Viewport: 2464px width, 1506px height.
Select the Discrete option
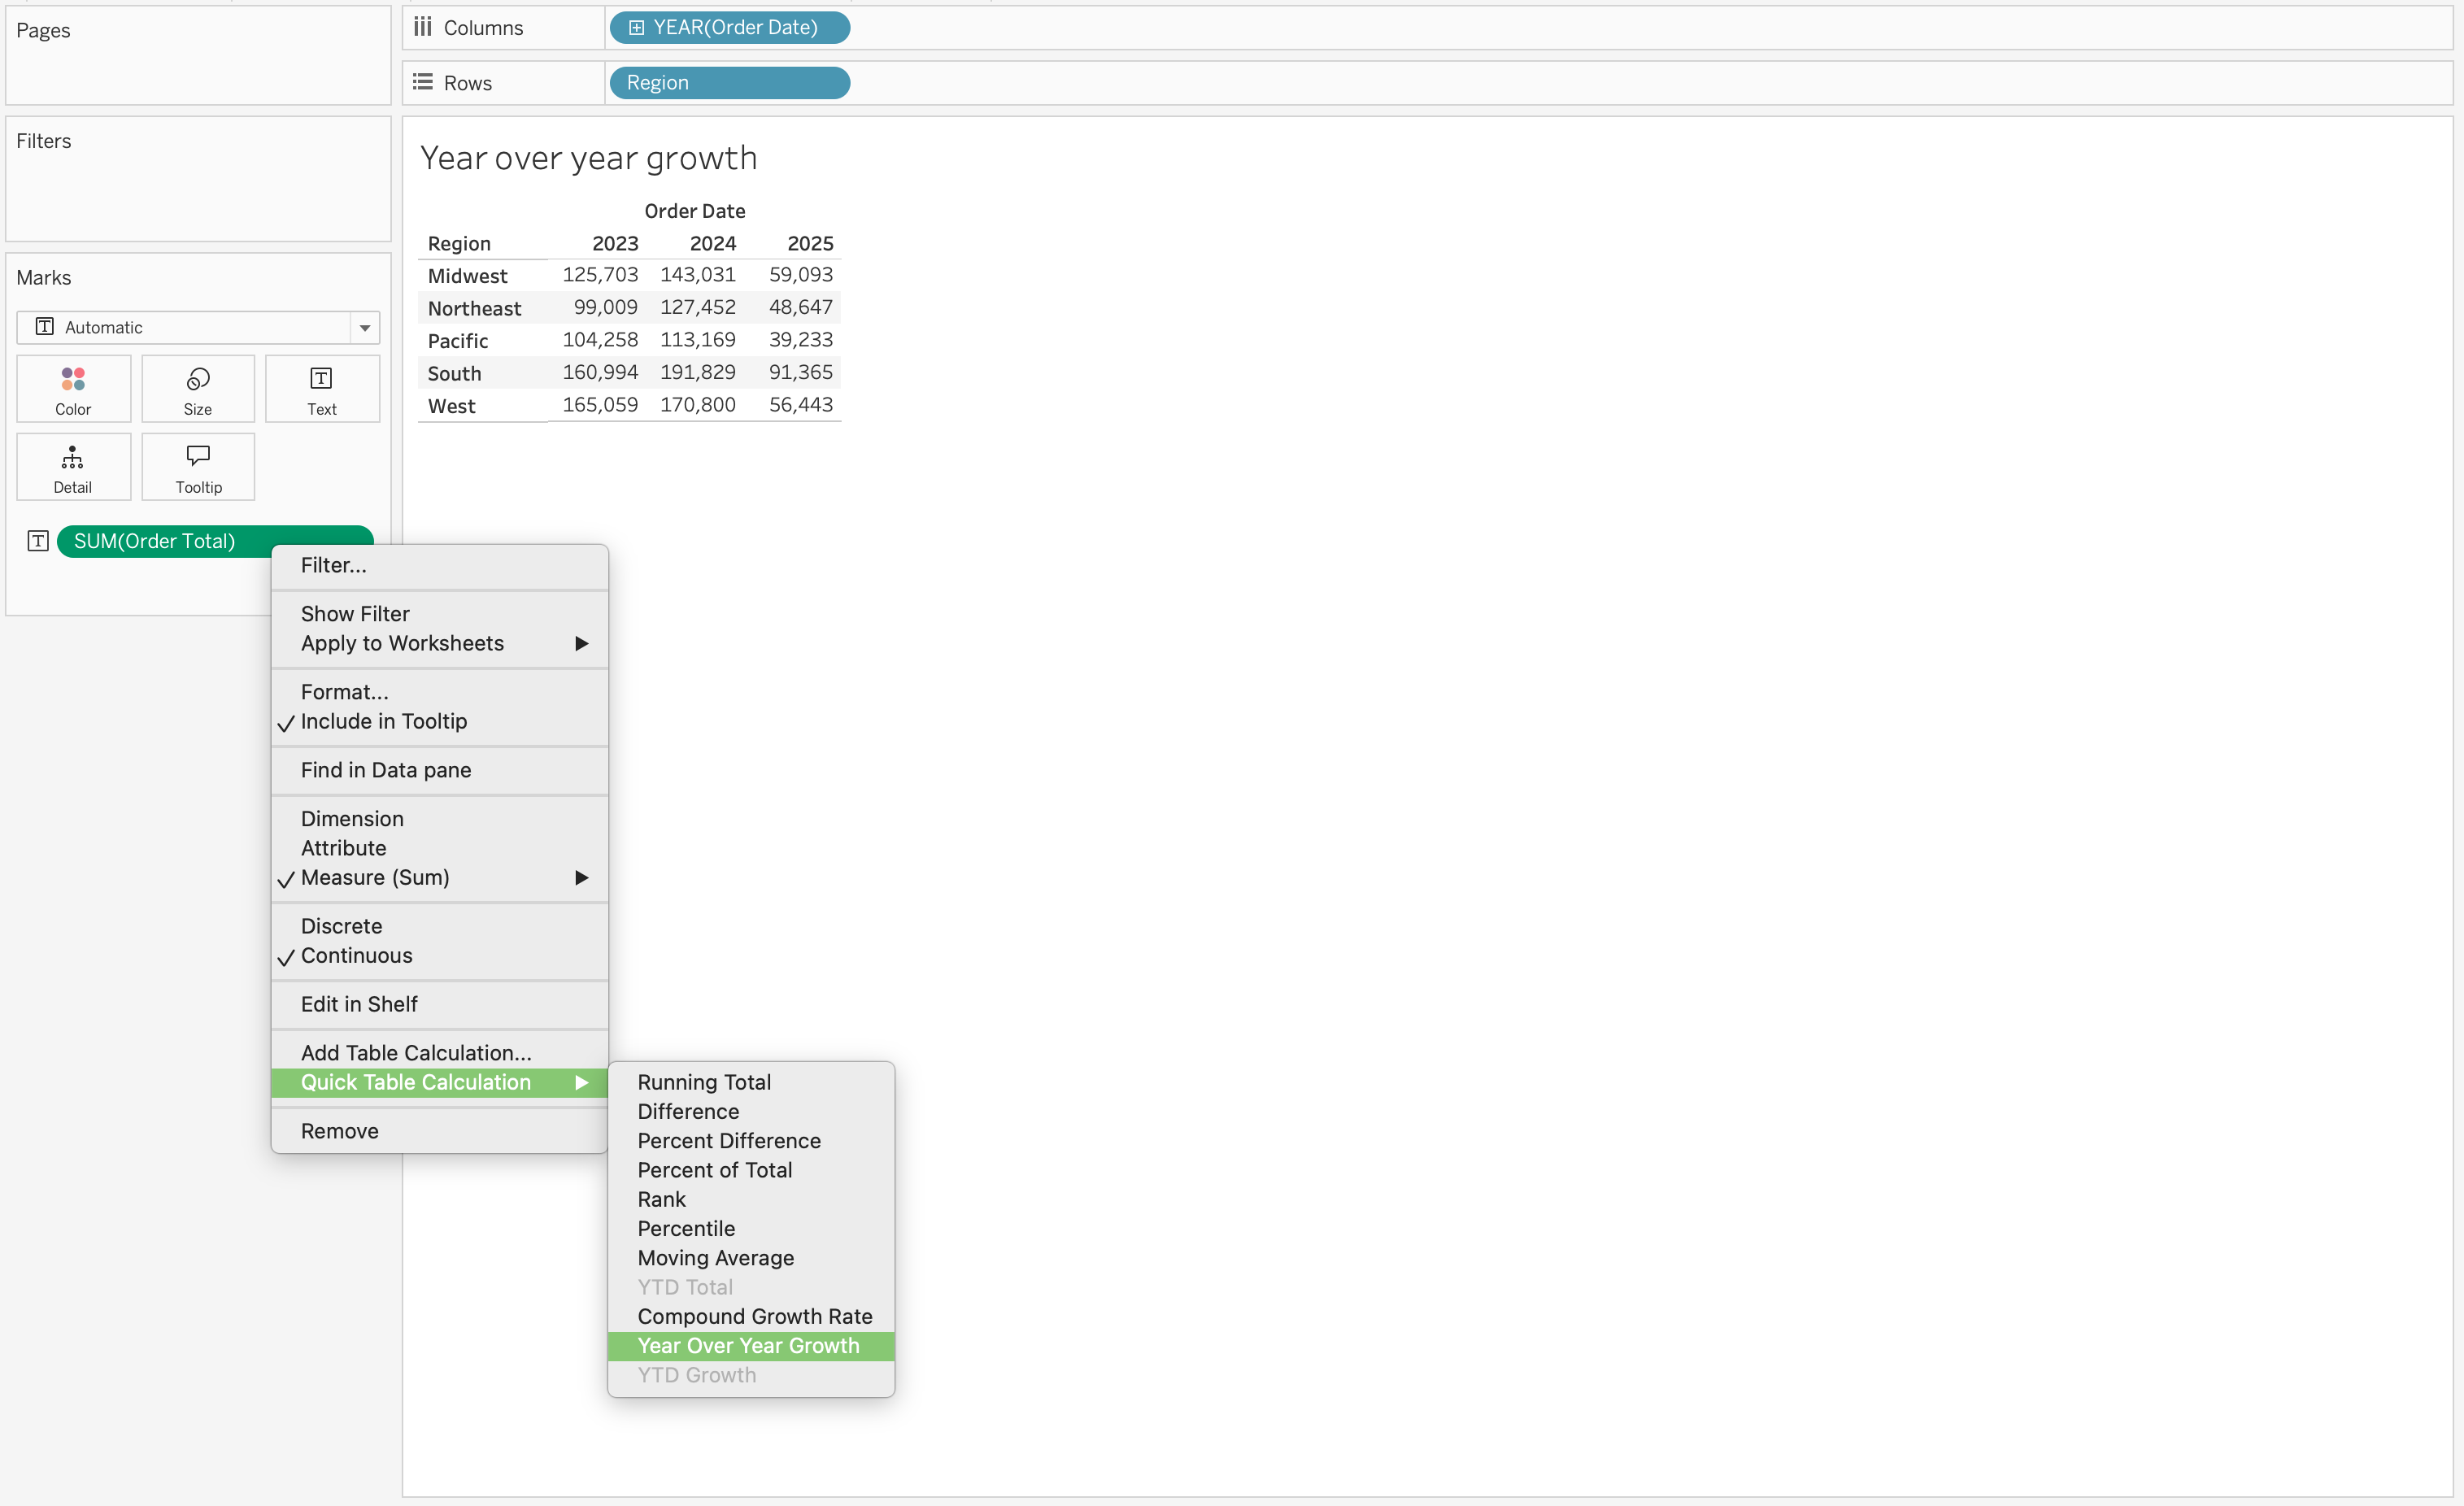point(341,926)
